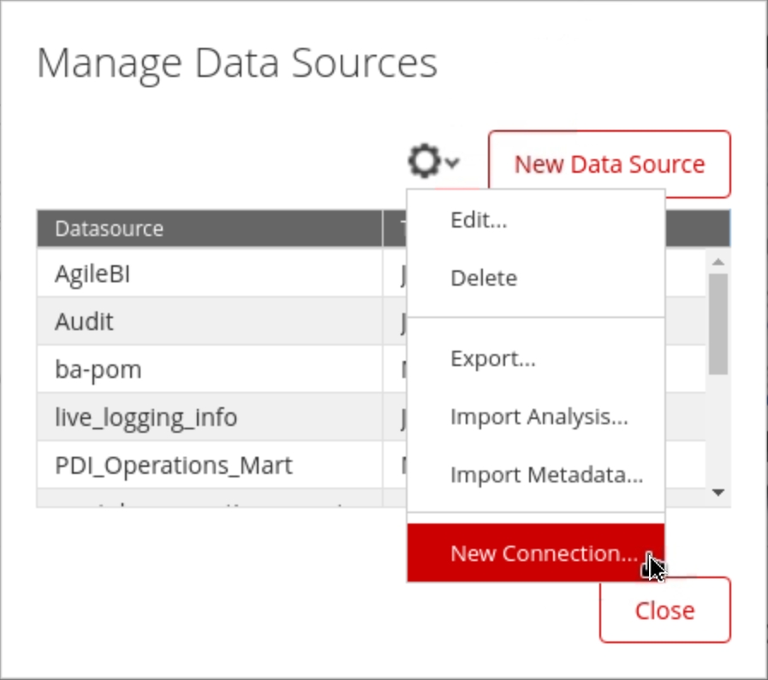
Task: Click the scrollbar down arrow
Action: click(x=718, y=492)
